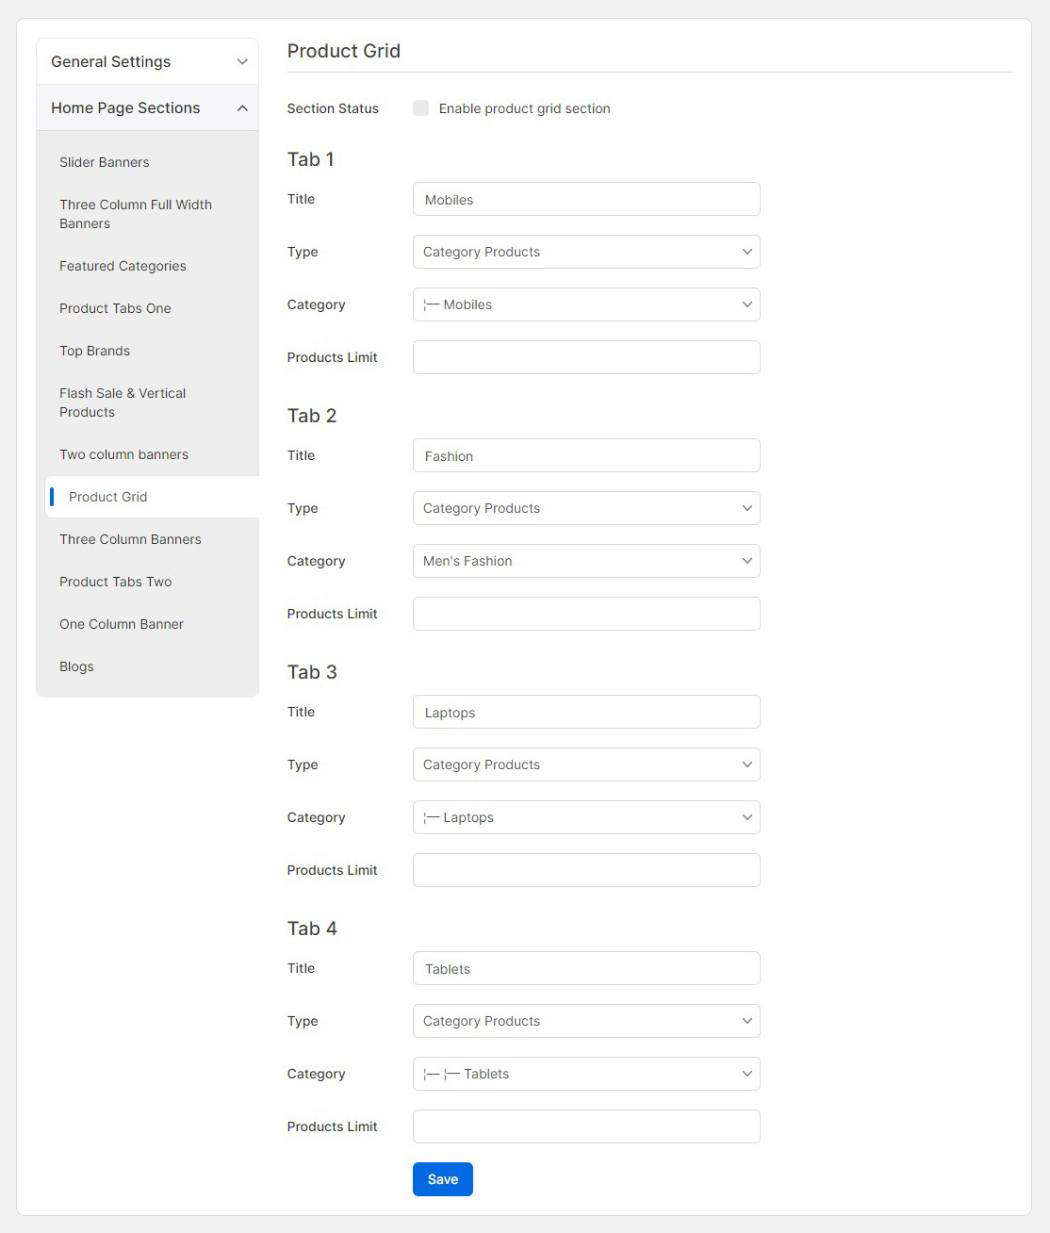Screen dimensions: 1050x1233
Task: Click Tab 1 Title field with Mobiles
Action: click(x=585, y=199)
